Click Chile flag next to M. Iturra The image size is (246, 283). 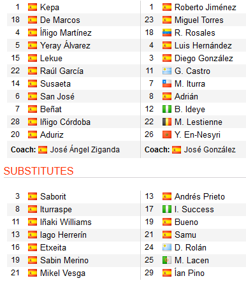click(167, 83)
